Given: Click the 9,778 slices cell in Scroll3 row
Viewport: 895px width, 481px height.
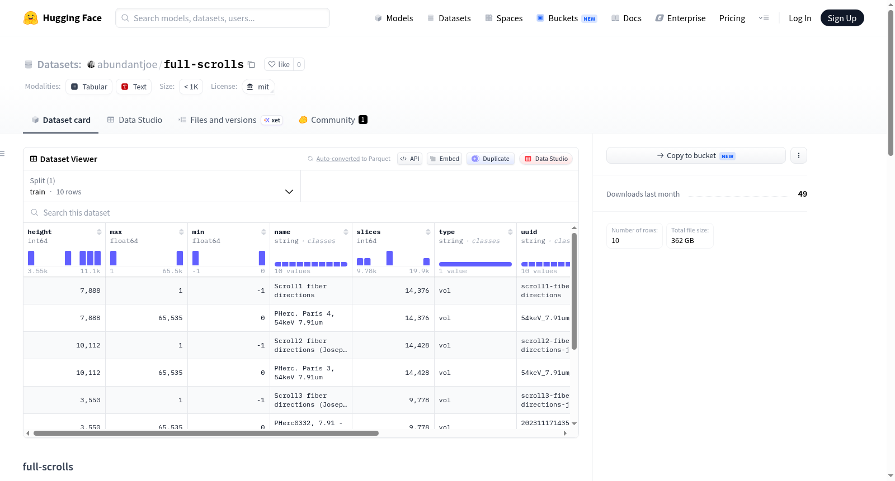Looking at the screenshot, I should (x=393, y=400).
